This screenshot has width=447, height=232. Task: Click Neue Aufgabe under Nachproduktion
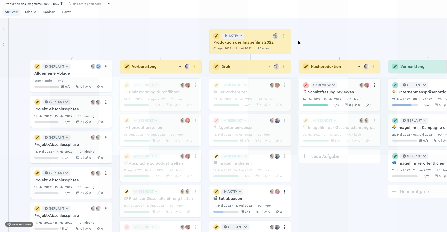point(324,156)
